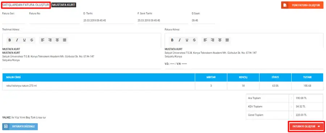
Task: Click the 'V.D.: **** / V.N: *****' line
Action: pos(176,64)
